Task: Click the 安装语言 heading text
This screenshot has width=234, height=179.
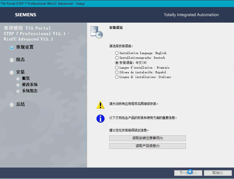Action: (116, 28)
